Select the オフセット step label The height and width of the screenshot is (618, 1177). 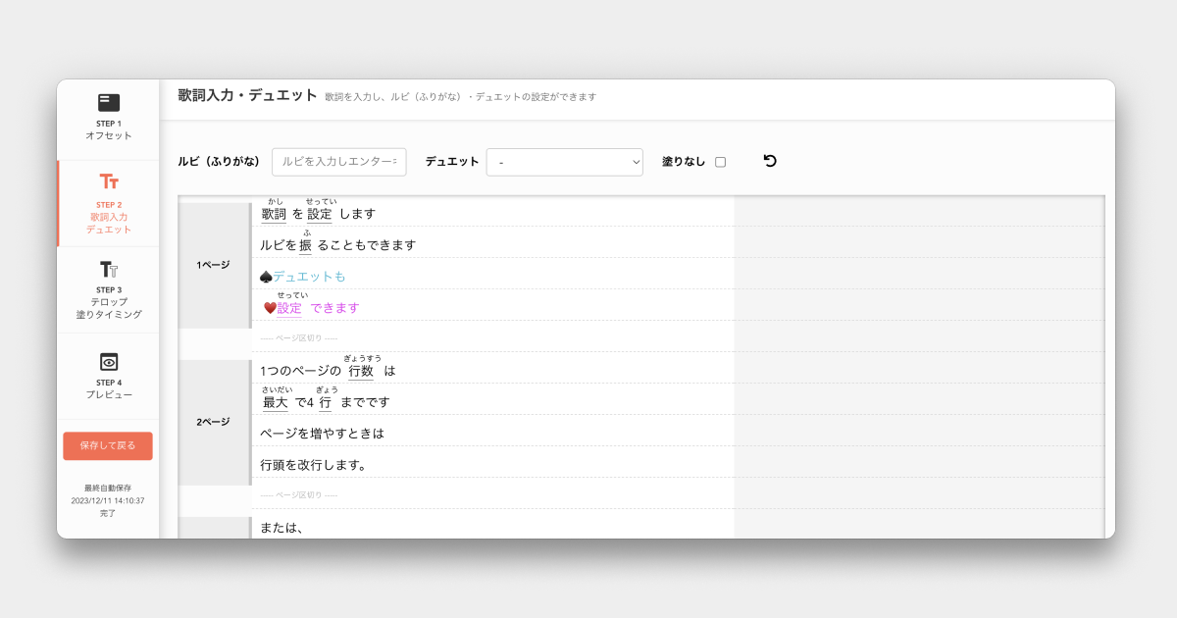coord(109,136)
